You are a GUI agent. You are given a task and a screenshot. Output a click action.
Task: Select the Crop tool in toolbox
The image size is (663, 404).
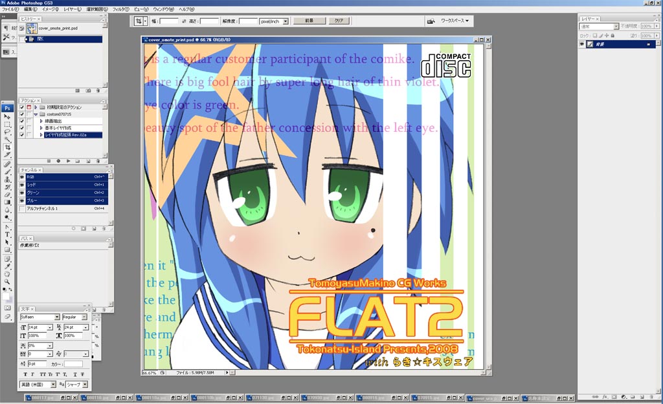pos(7,147)
